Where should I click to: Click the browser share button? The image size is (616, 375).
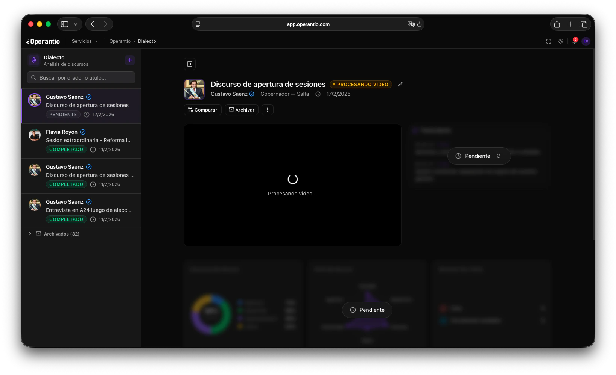coord(557,24)
